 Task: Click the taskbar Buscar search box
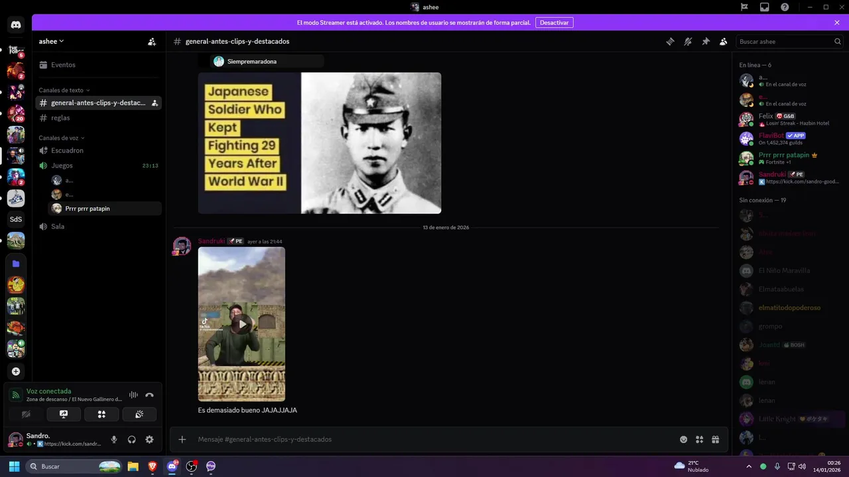pyautogui.click(x=74, y=466)
